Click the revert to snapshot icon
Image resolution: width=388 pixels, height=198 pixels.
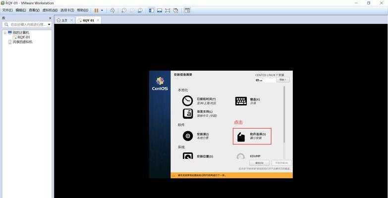pyautogui.click(x=132, y=10)
